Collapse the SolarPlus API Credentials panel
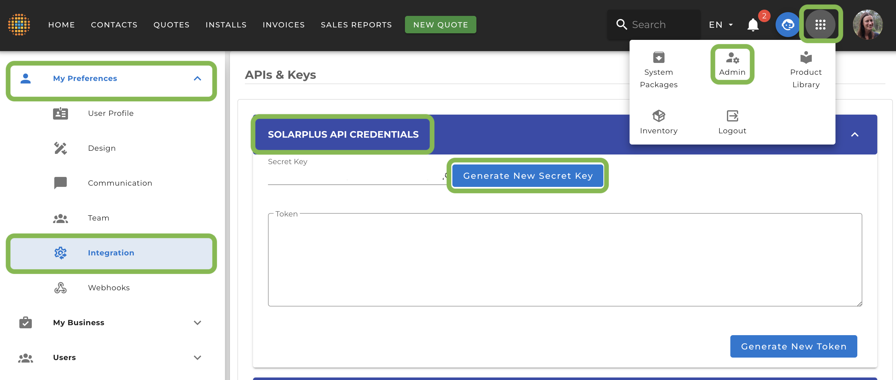The height and width of the screenshot is (380, 896). point(854,135)
